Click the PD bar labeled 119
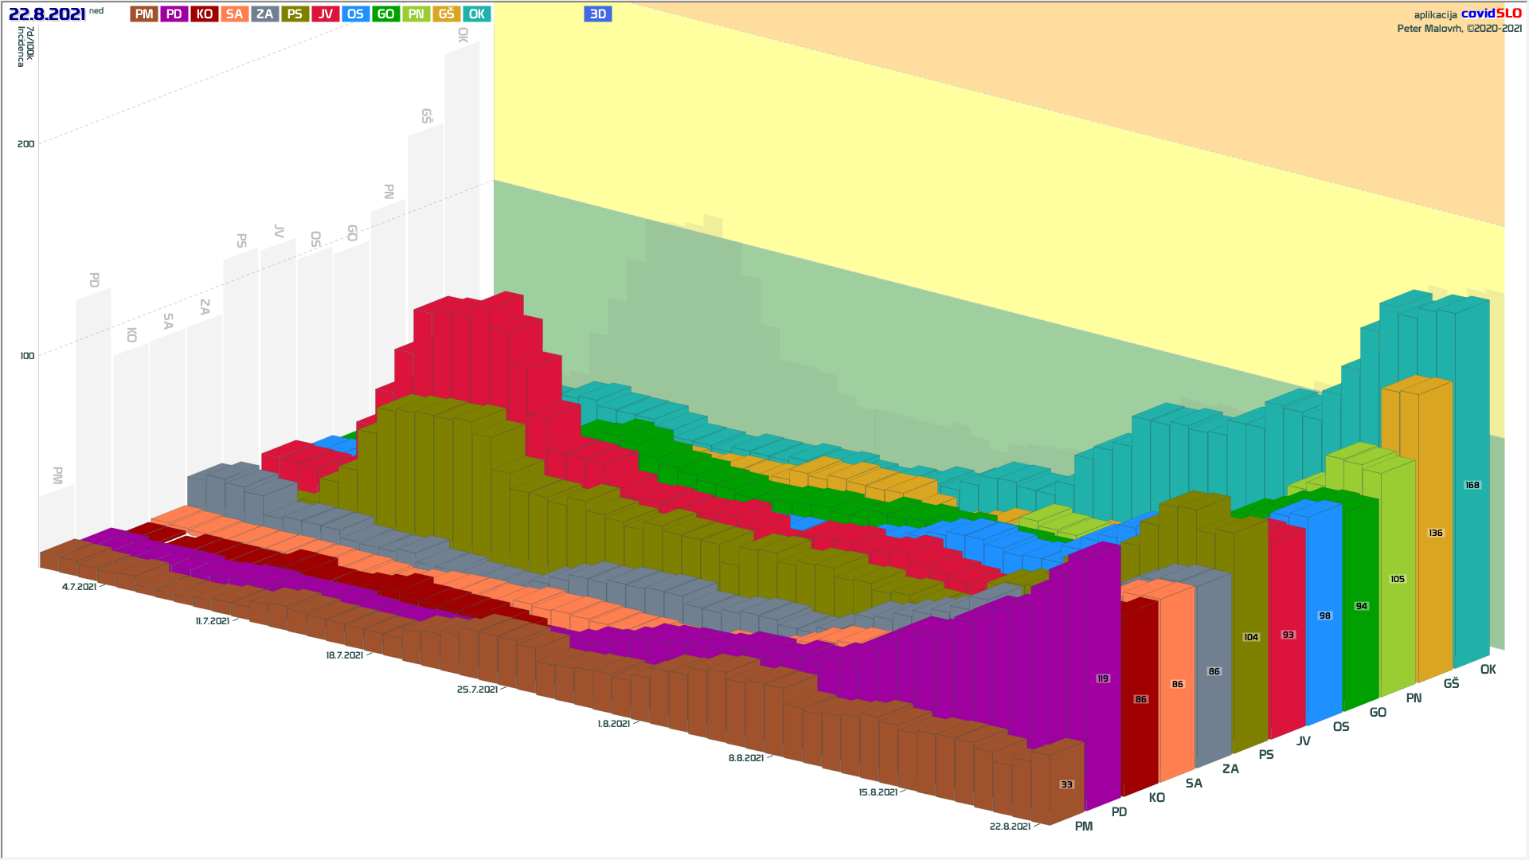The width and height of the screenshot is (1529, 860). [x=1102, y=678]
